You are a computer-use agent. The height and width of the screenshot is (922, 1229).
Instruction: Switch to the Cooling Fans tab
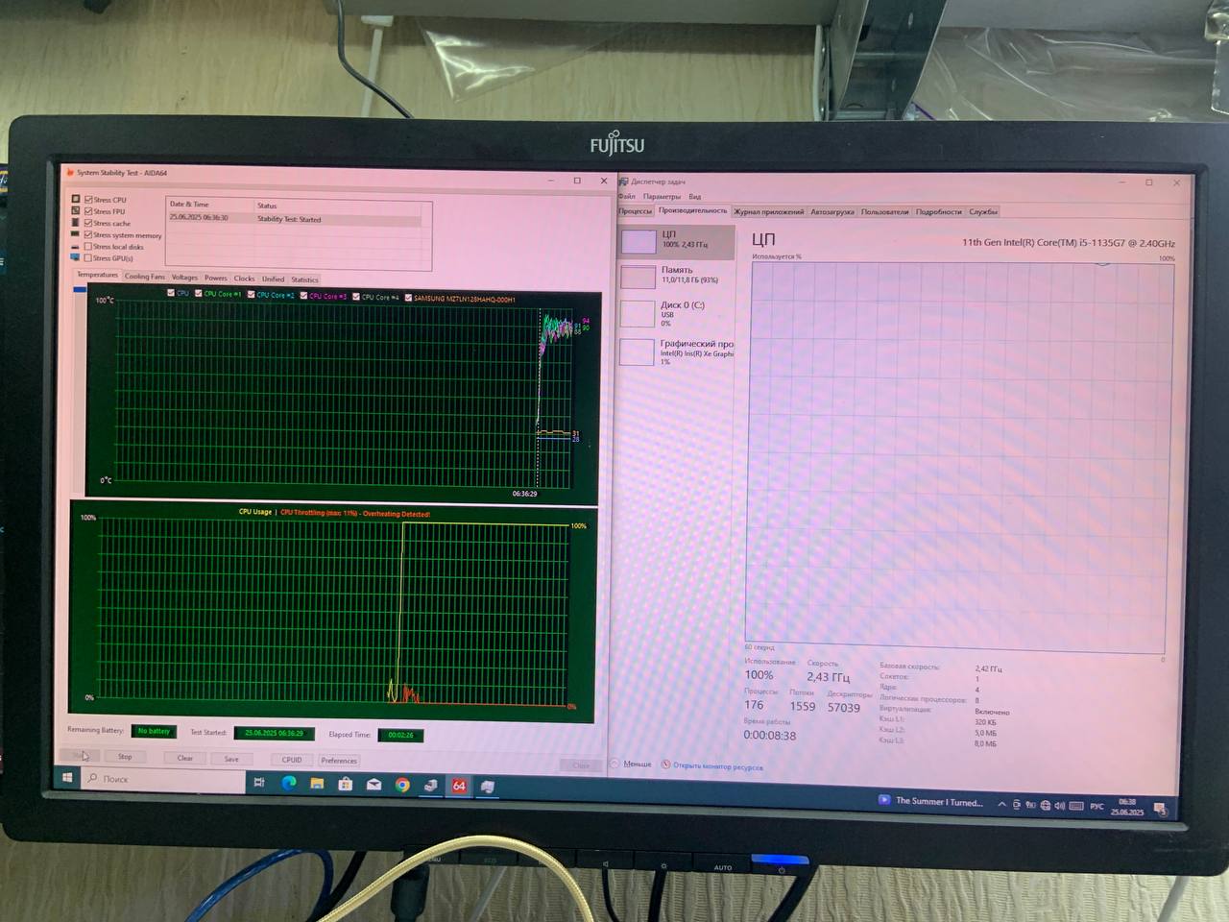click(x=144, y=277)
